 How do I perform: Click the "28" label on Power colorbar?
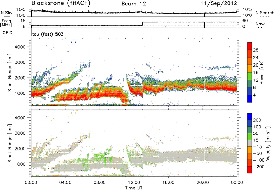[256, 50]
